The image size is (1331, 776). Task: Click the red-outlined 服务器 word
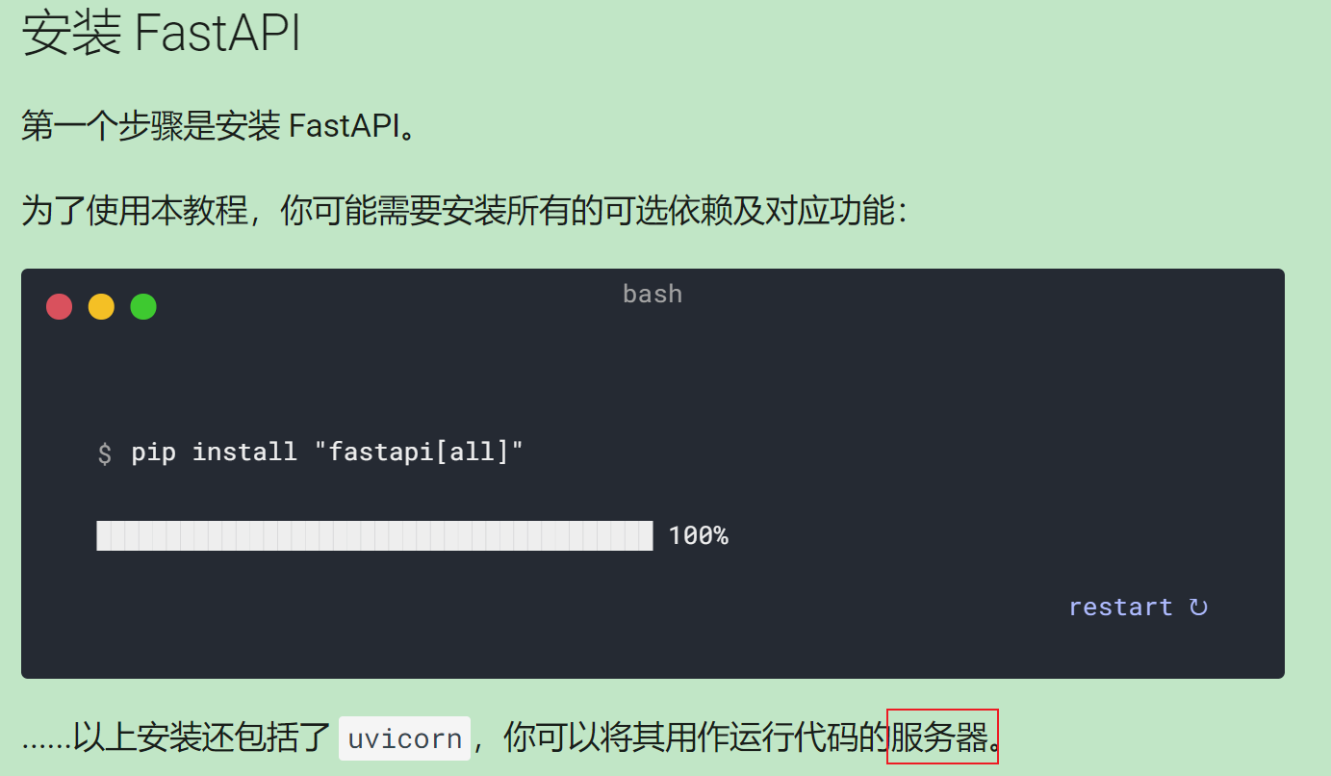tap(942, 737)
